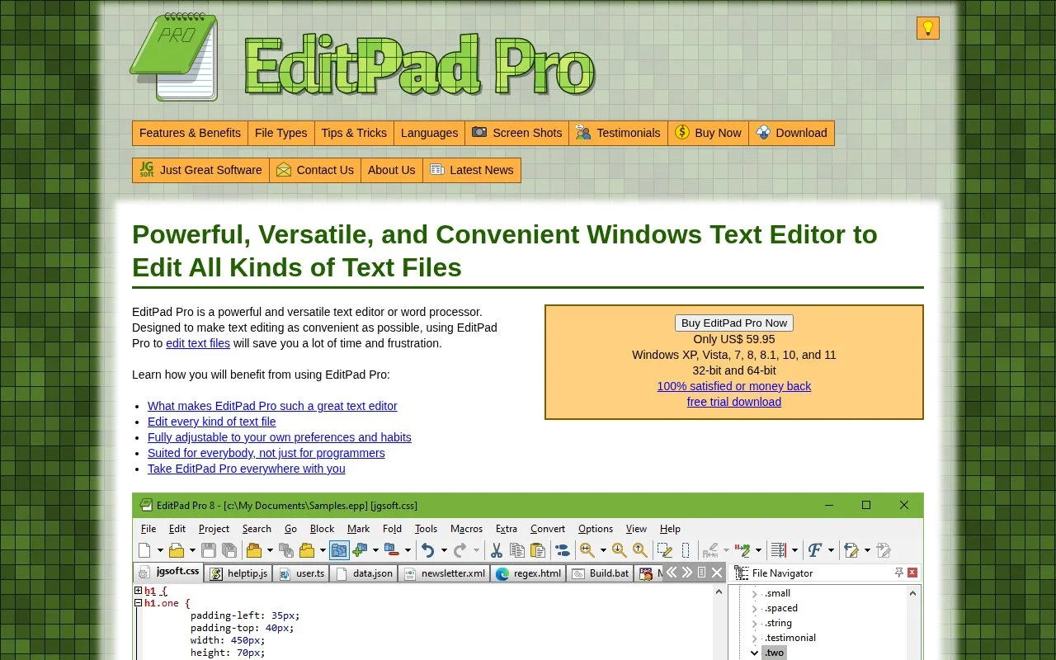Open the Screen Shots navigation button

[516, 133]
